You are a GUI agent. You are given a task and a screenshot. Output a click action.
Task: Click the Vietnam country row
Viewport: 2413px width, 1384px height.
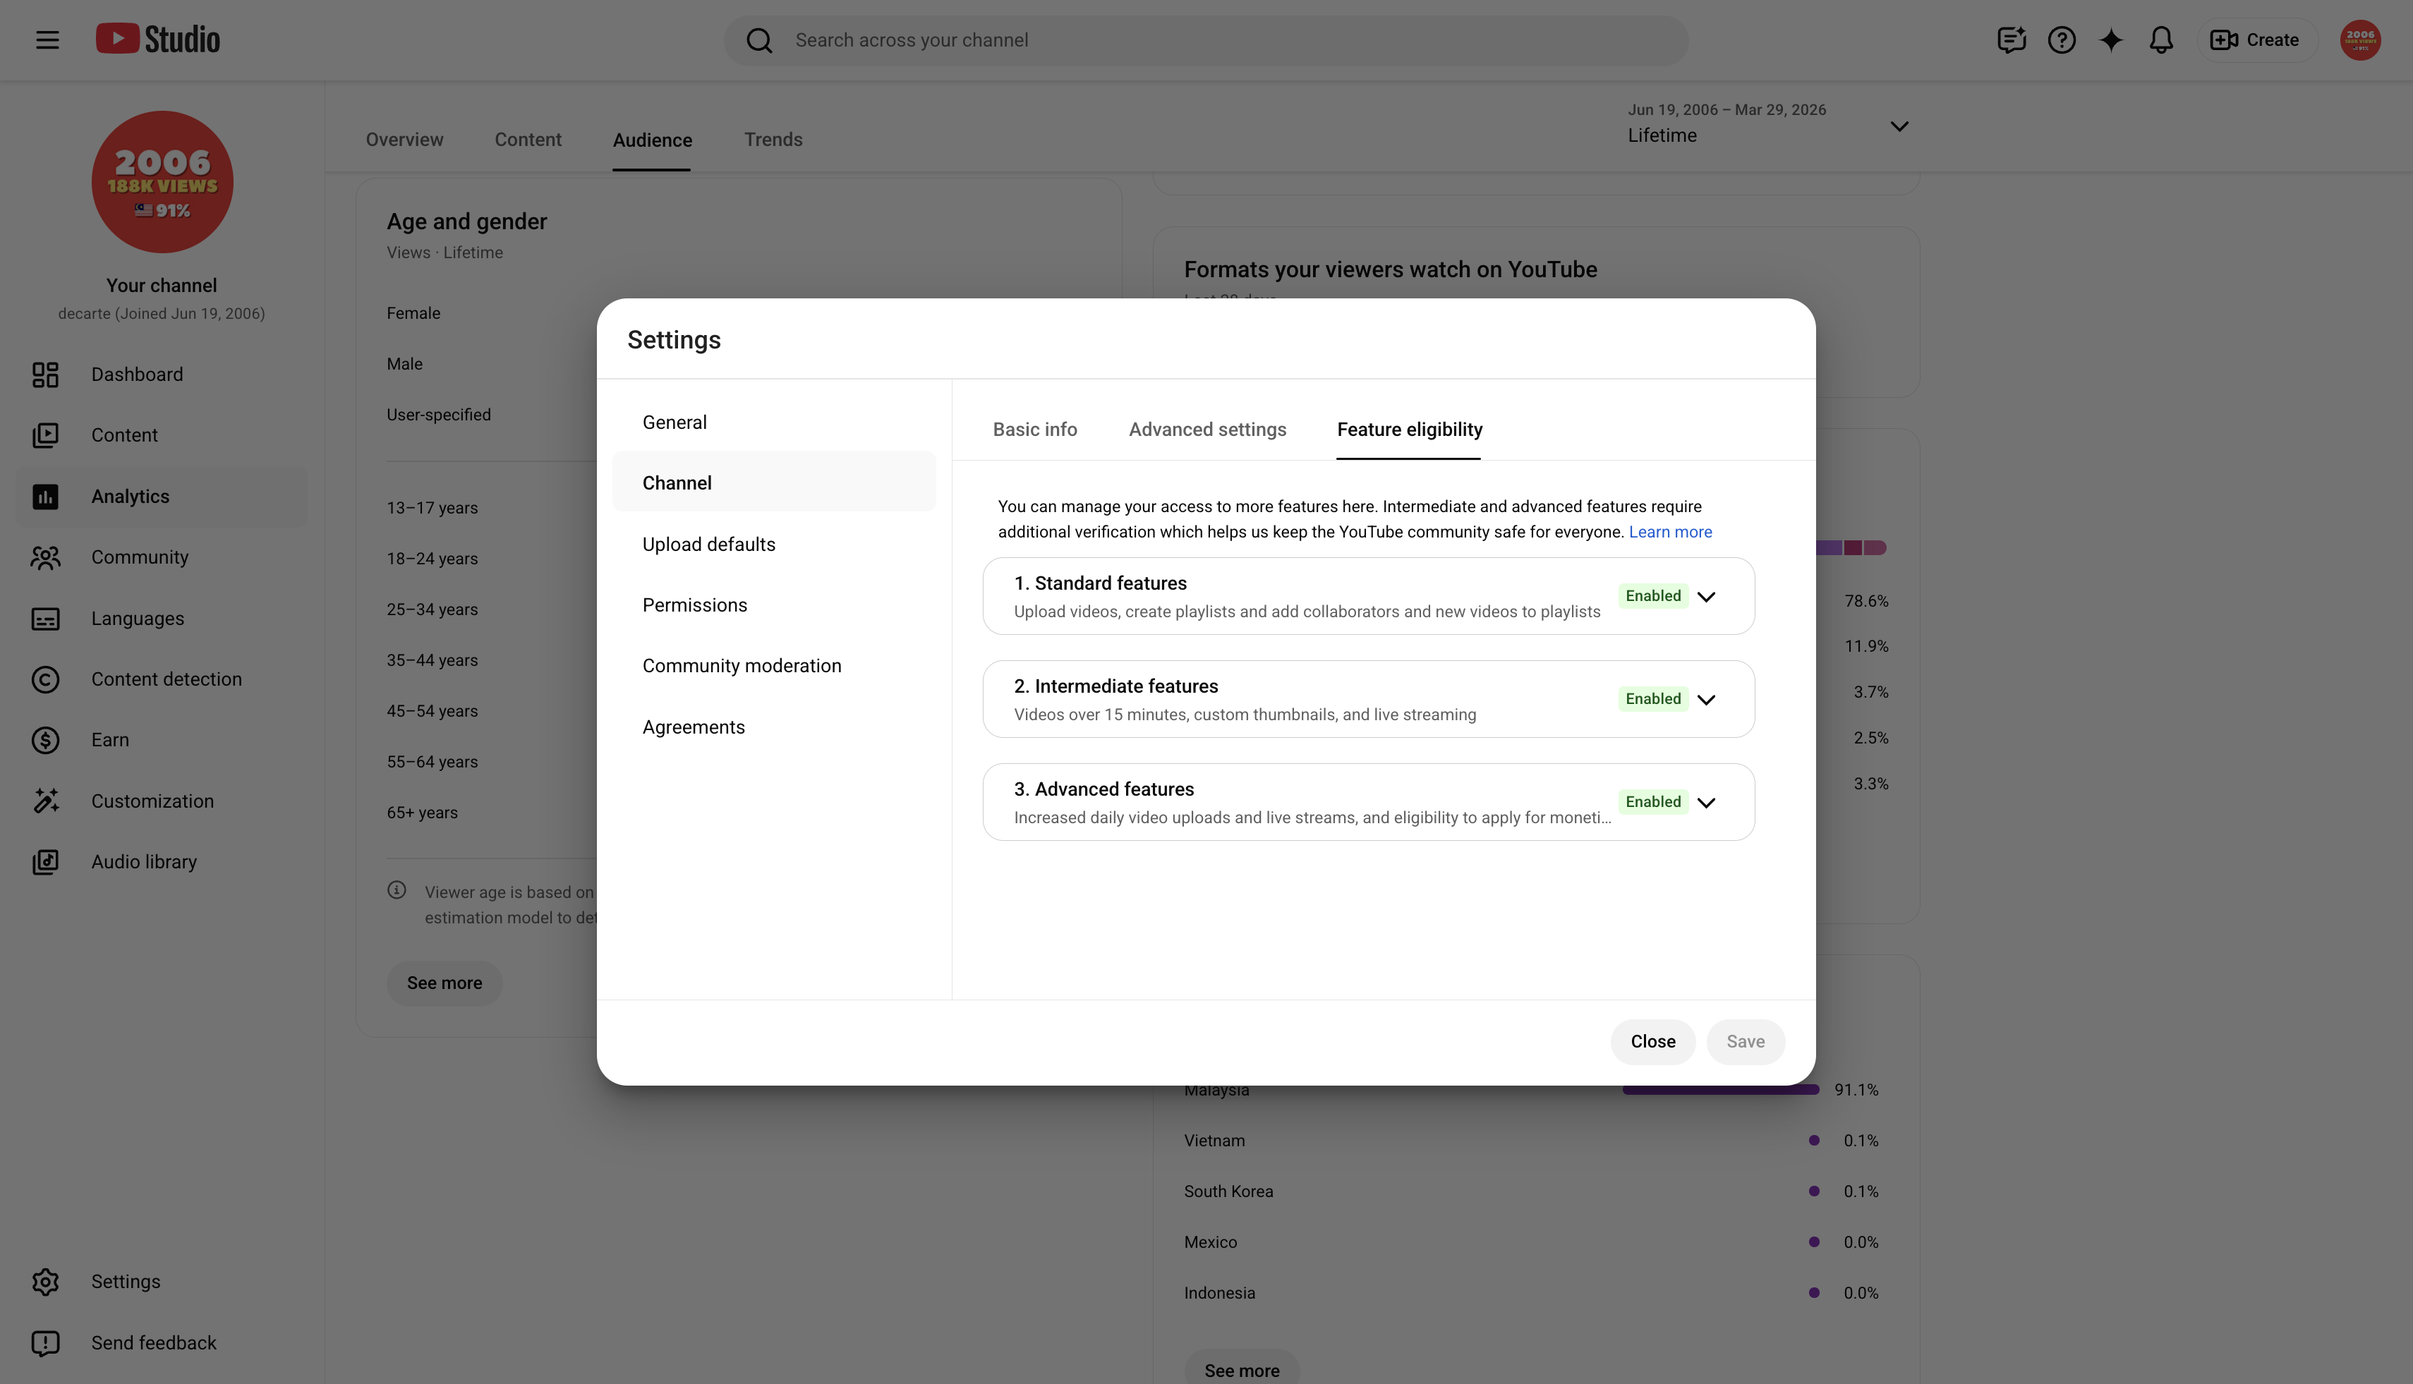1531,1141
